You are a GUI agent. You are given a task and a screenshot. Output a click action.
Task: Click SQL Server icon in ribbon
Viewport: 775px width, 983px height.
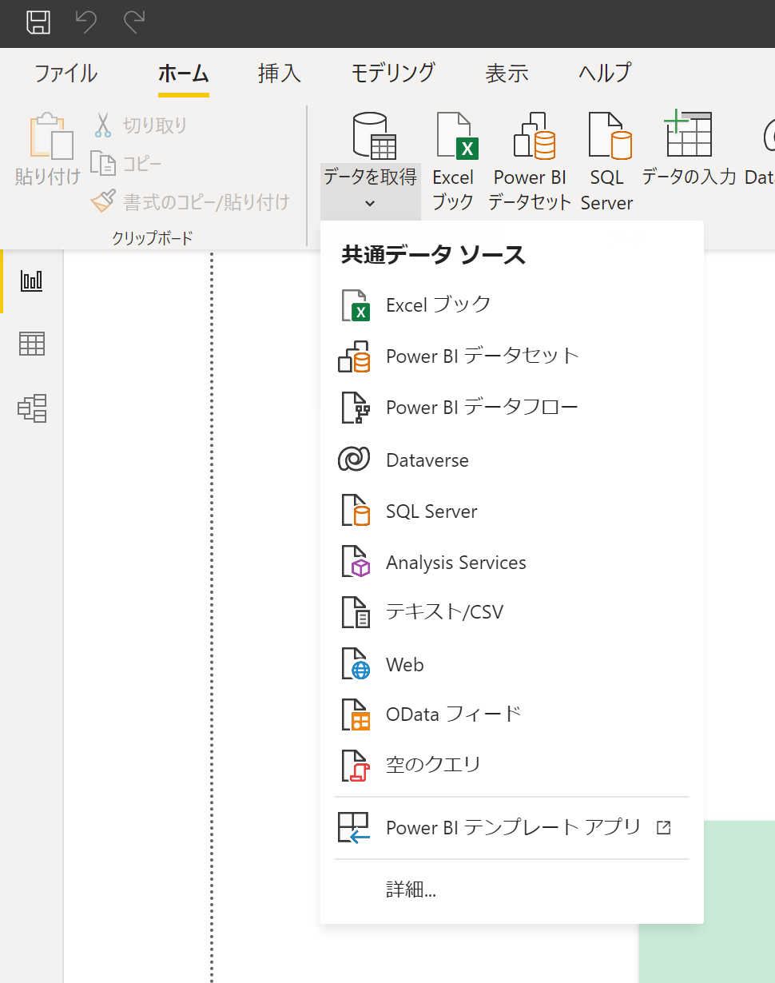(607, 137)
